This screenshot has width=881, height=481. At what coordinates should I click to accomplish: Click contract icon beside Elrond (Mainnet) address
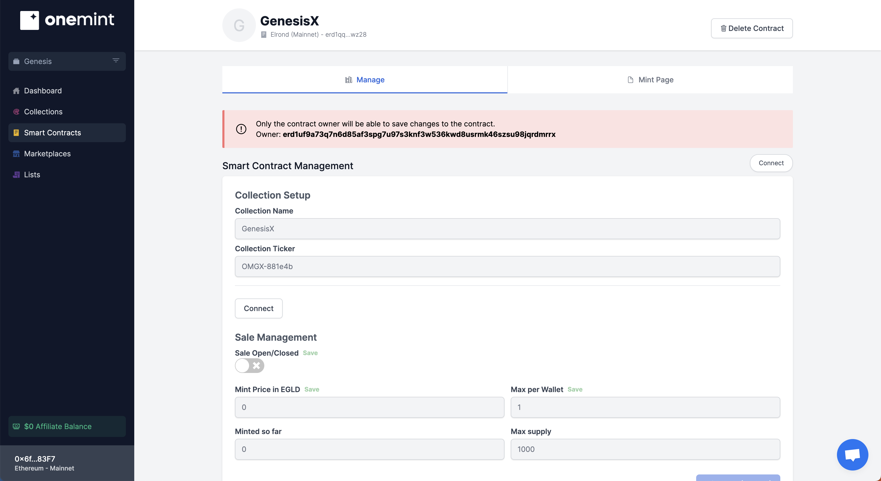pos(264,35)
